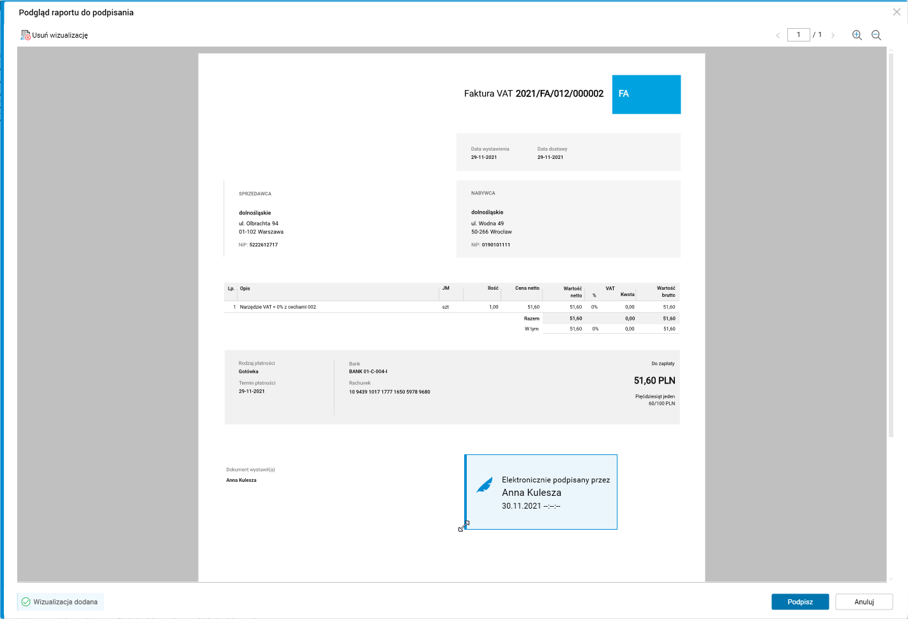The image size is (908, 619).
Task: Click the Razem total row label
Action: pos(532,318)
